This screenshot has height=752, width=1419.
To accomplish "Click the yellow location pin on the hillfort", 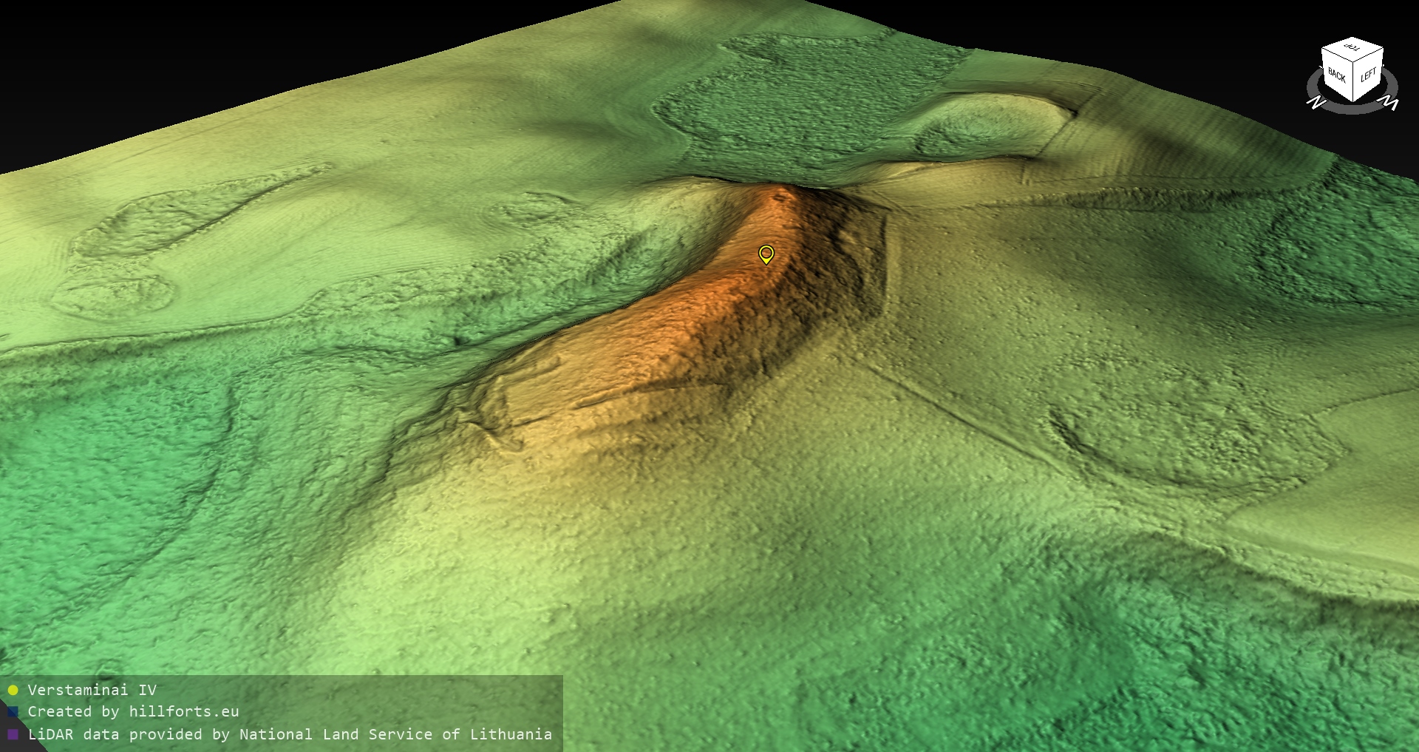I will [766, 254].
